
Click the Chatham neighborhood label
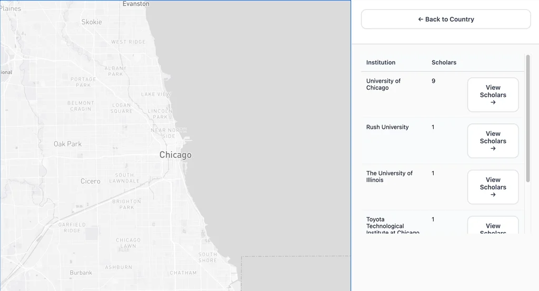point(183,273)
